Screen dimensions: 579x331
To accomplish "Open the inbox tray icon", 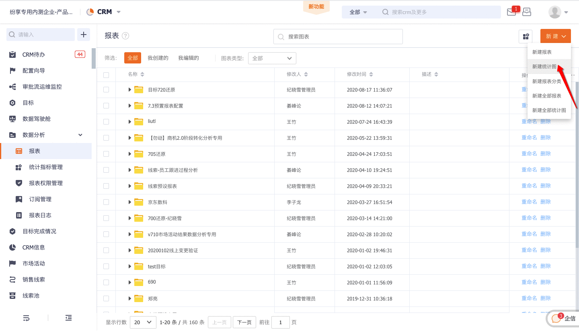I will (x=527, y=12).
